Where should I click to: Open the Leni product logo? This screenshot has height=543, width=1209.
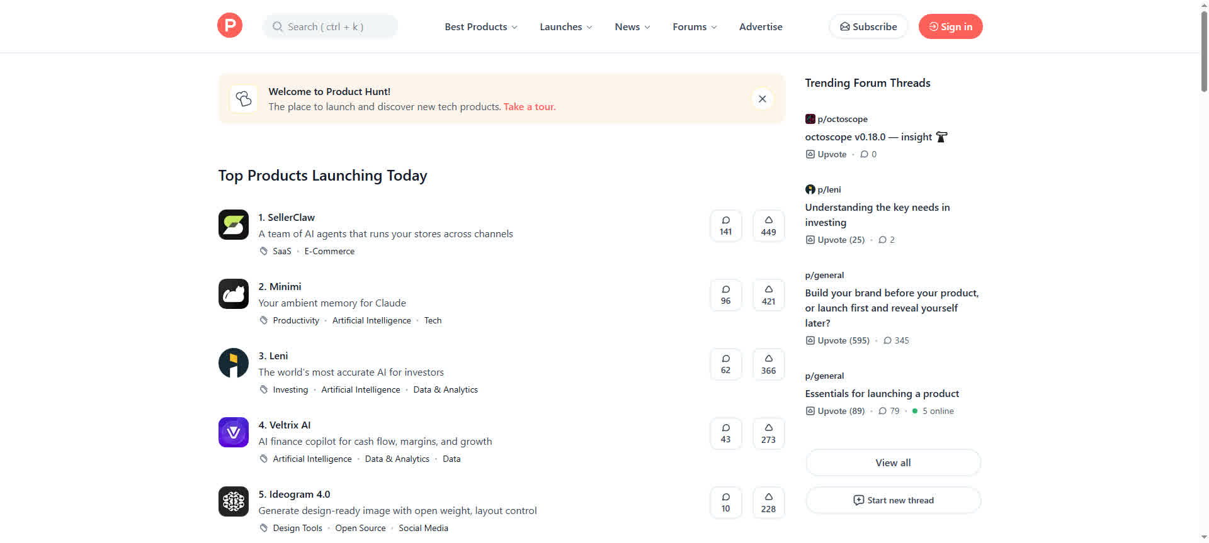[x=234, y=363]
